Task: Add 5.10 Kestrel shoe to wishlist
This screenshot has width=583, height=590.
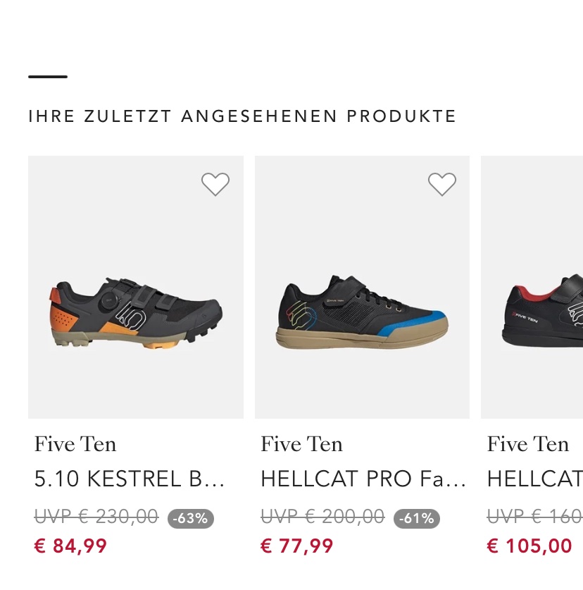Action: (x=215, y=185)
